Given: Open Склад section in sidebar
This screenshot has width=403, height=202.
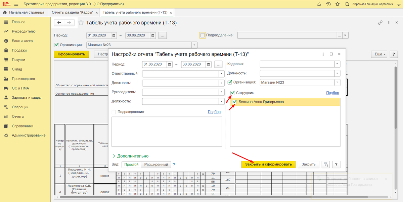Looking at the screenshot, I should tap(17, 69).
